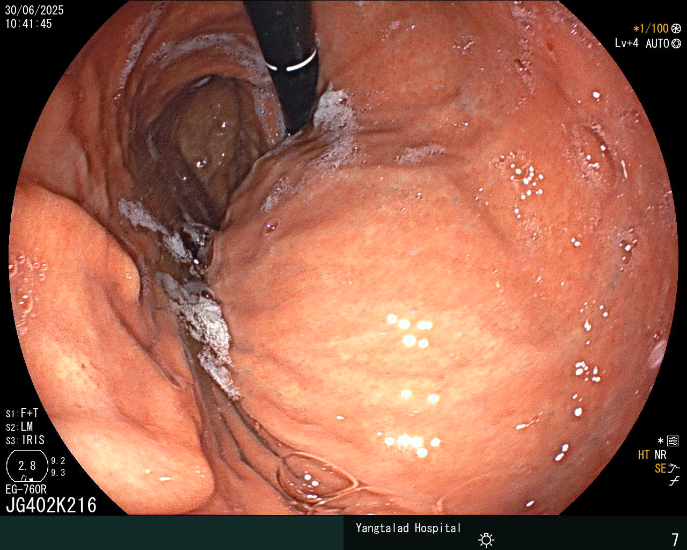Click the Lv+4 brightness level
This screenshot has width=687, height=550.
[x=626, y=44]
